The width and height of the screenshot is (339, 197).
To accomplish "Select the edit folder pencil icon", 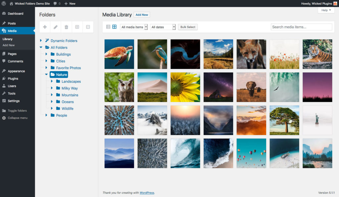I will pos(55,27).
